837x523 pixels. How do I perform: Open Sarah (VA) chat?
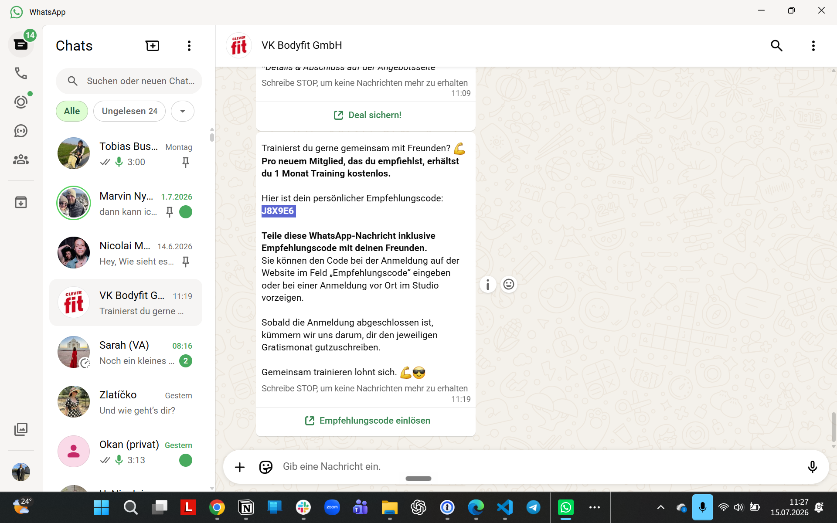tap(126, 352)
